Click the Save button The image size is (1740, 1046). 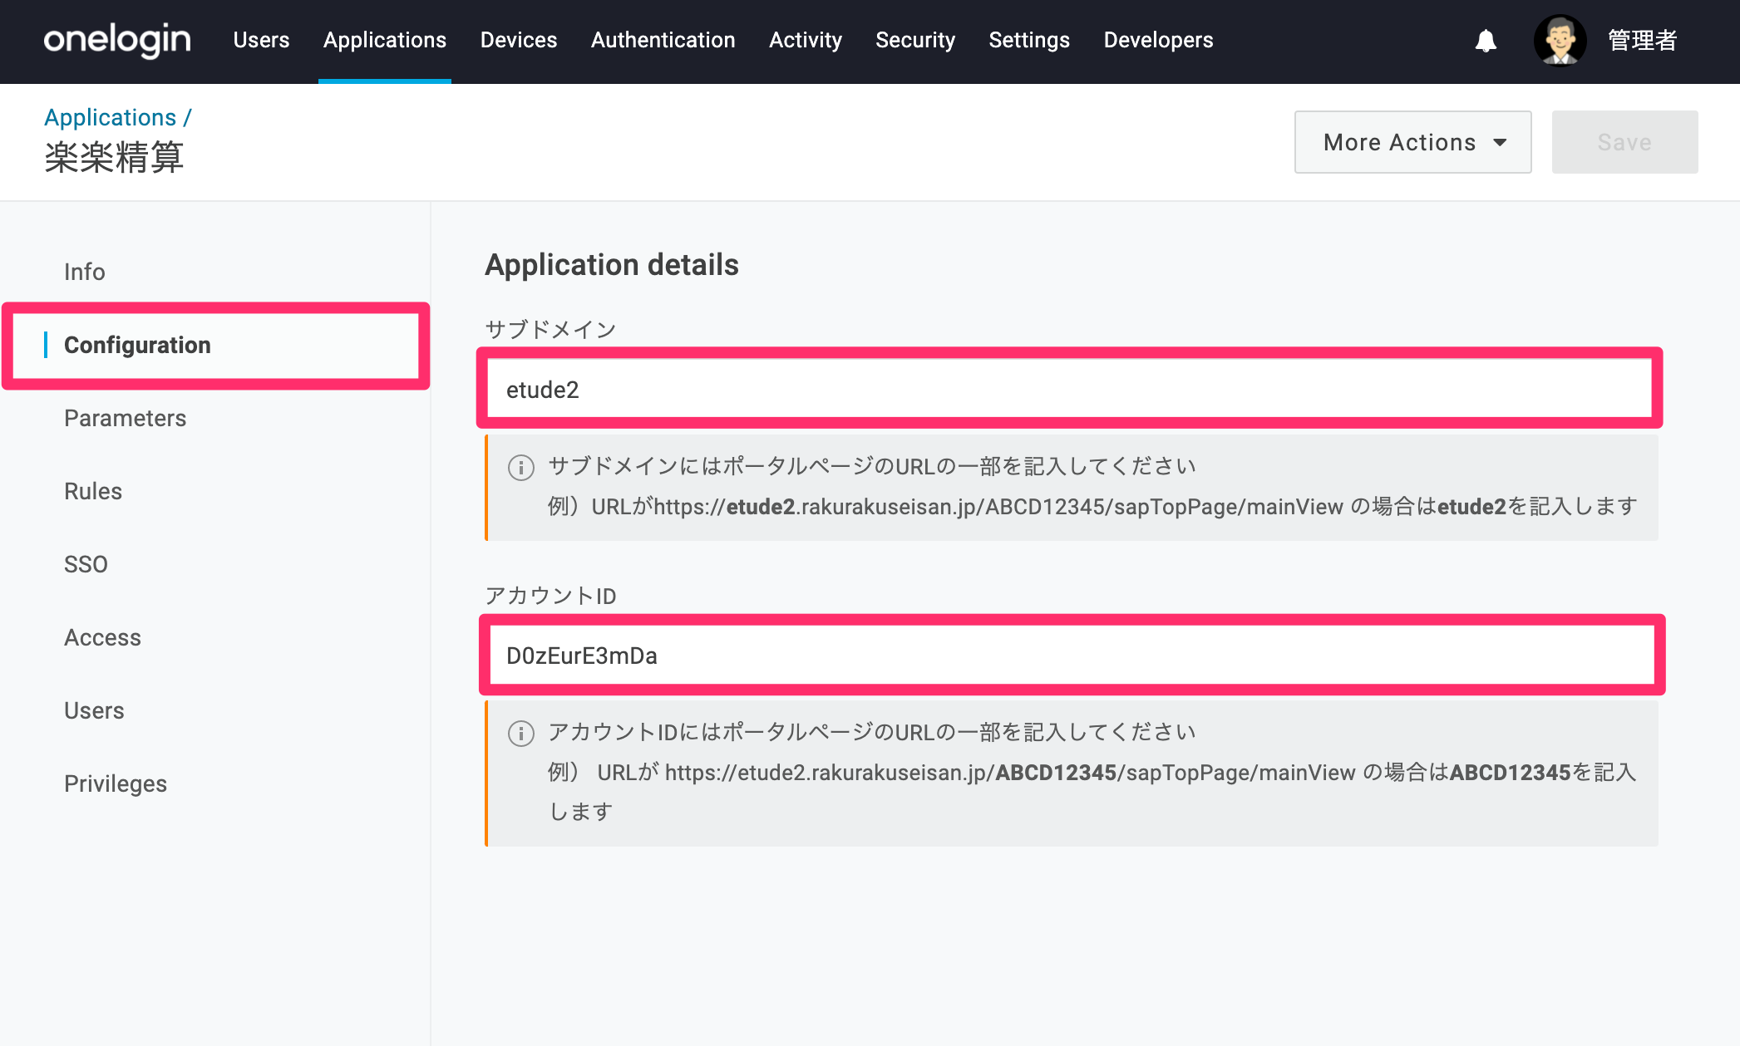click(x=1624, y=142)
